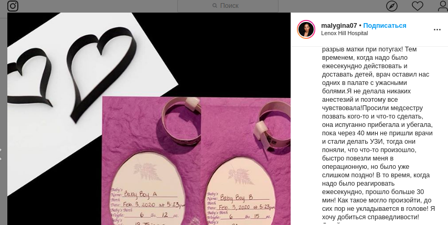Click the magnifier icon in search bar
448x225 pixels.
(x=215, y=6)
